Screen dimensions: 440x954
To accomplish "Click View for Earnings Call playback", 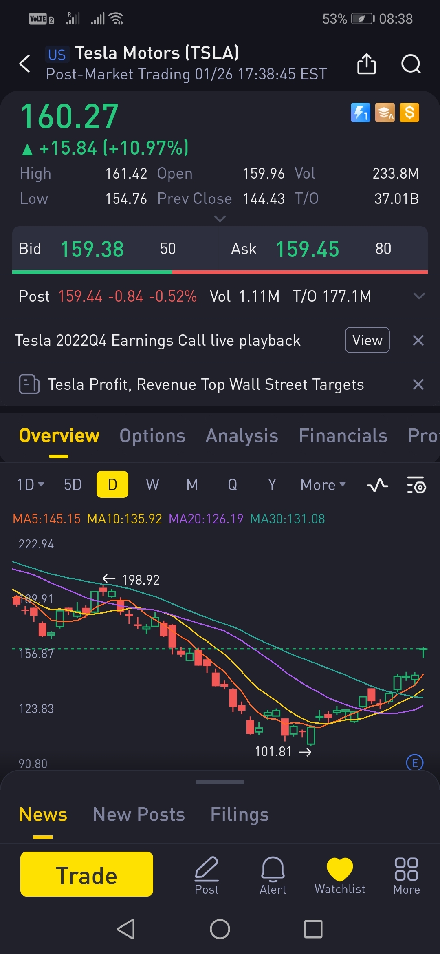I will click(x=367, y=340).
